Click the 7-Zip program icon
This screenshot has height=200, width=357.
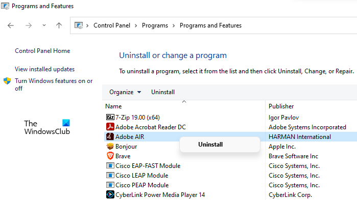tap(110, 117)
